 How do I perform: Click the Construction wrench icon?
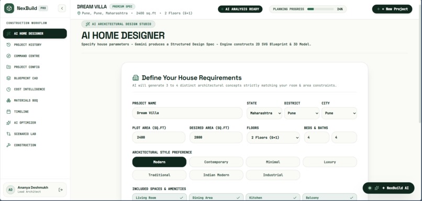[8, 145]
